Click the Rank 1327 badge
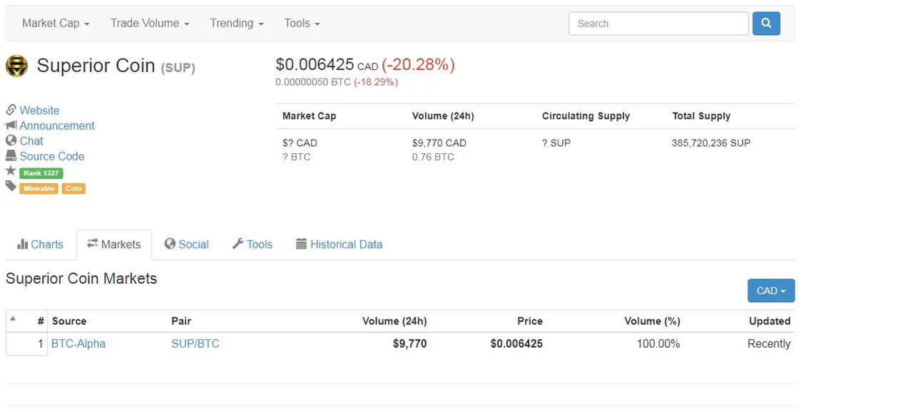The height and width of the screenshot is (412, 913). pos(41,173)
